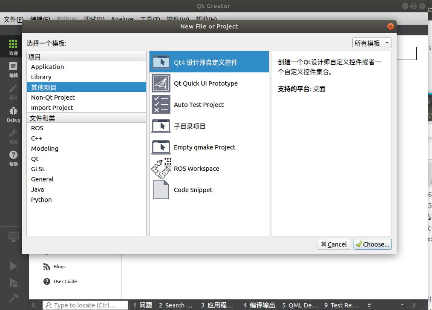Select Java file category
This screenshot has height=310, width=432.
(x=86, y=189)
